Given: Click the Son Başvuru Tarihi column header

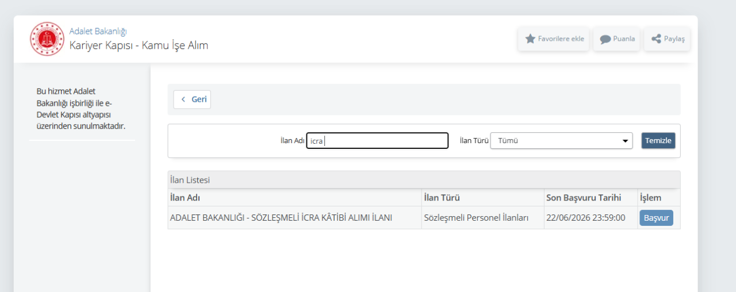Looking at the screenshot, I should 584,198.
